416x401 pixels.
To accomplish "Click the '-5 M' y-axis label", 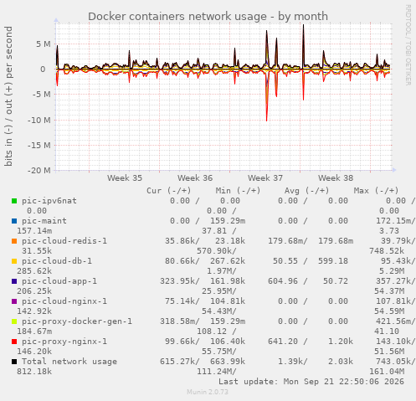I will coord(42,95).
